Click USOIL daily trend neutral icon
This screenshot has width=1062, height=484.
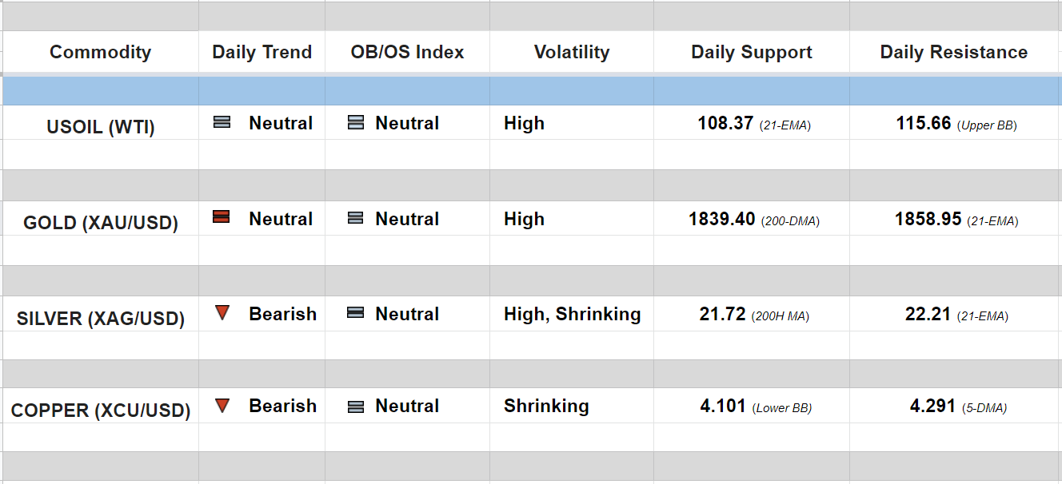tap(222, 123)
